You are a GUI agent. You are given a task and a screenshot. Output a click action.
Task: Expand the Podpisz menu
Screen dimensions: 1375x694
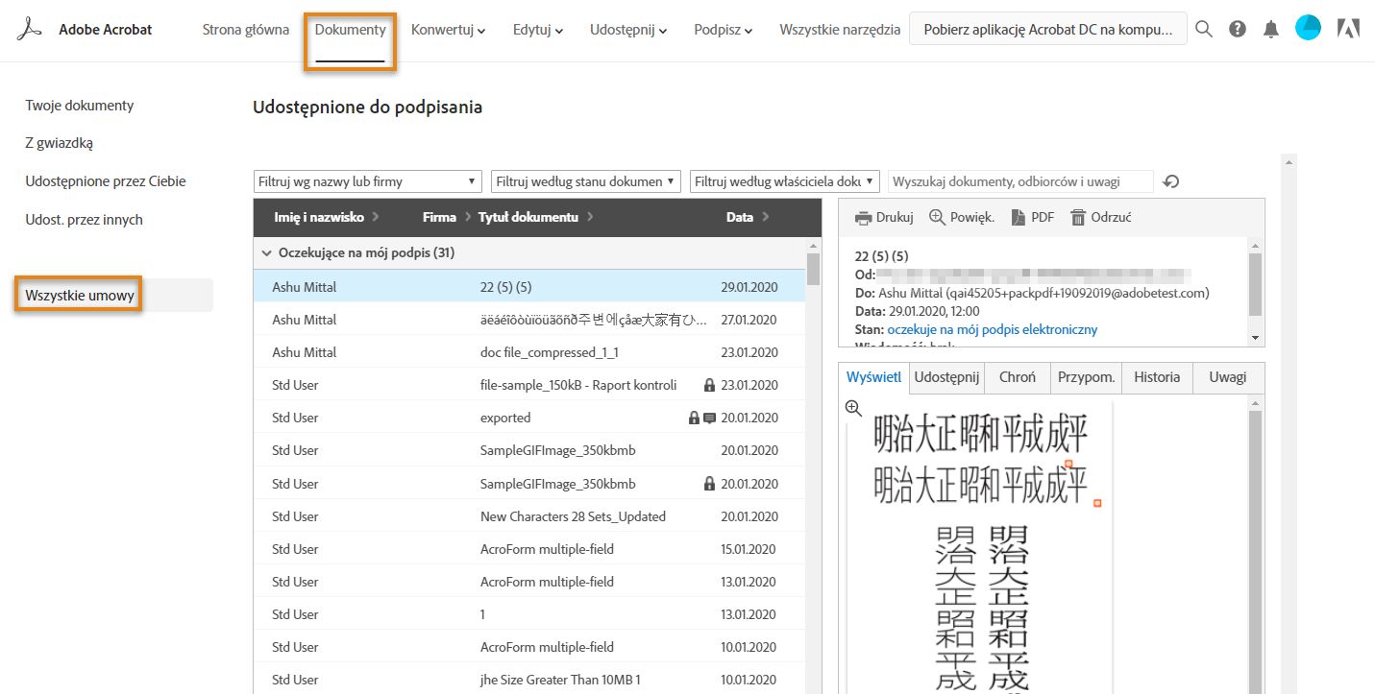[x=724, y=30]
